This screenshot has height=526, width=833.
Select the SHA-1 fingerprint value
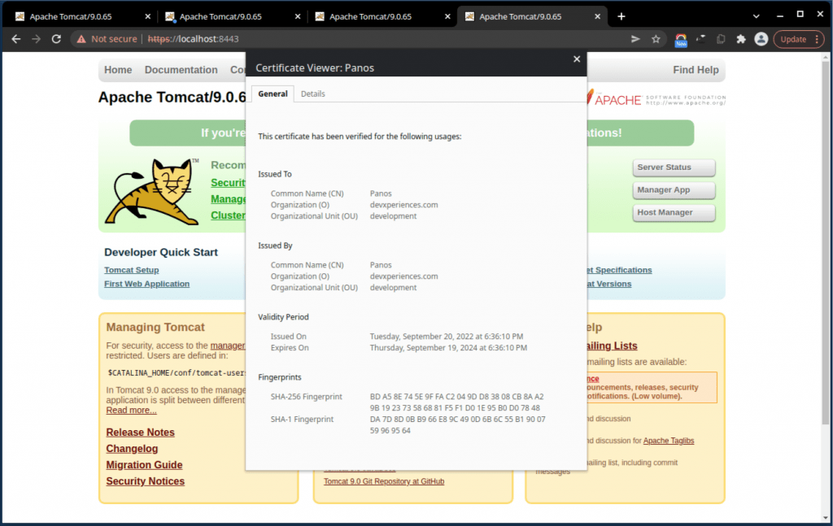[x=458, y=424]
